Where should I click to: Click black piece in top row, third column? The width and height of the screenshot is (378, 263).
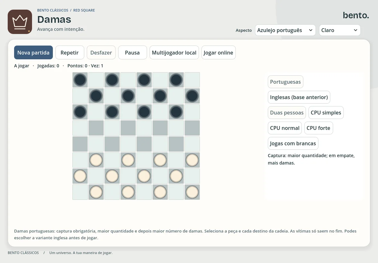112,80
